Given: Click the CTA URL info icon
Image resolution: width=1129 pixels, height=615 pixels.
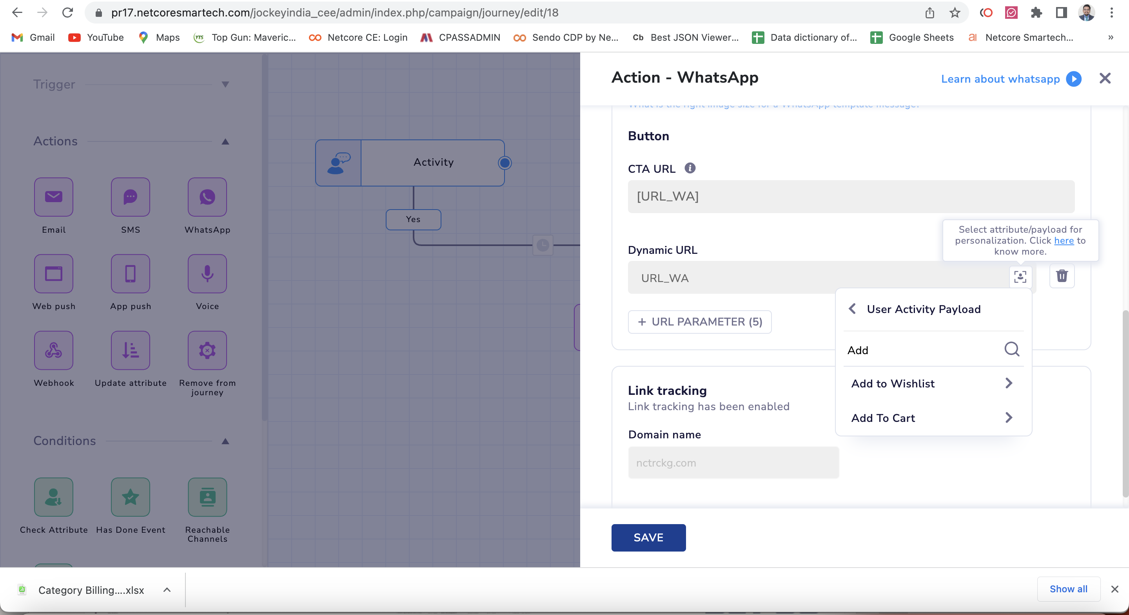Looking at the screenshot, I should tap(690, 168).
